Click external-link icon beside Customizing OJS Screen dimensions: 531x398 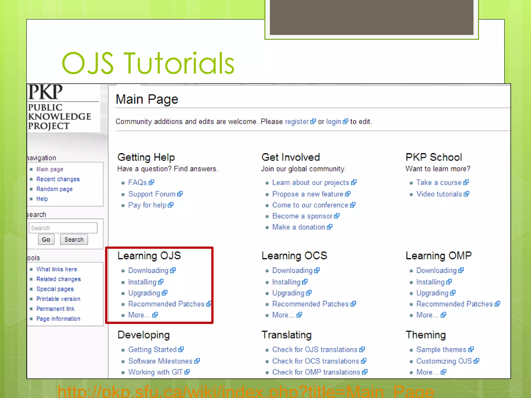(x=476, y=361)
